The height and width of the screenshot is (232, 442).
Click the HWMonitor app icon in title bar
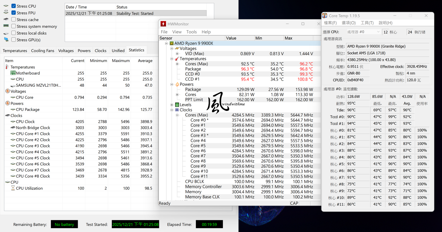click(163, 24)
